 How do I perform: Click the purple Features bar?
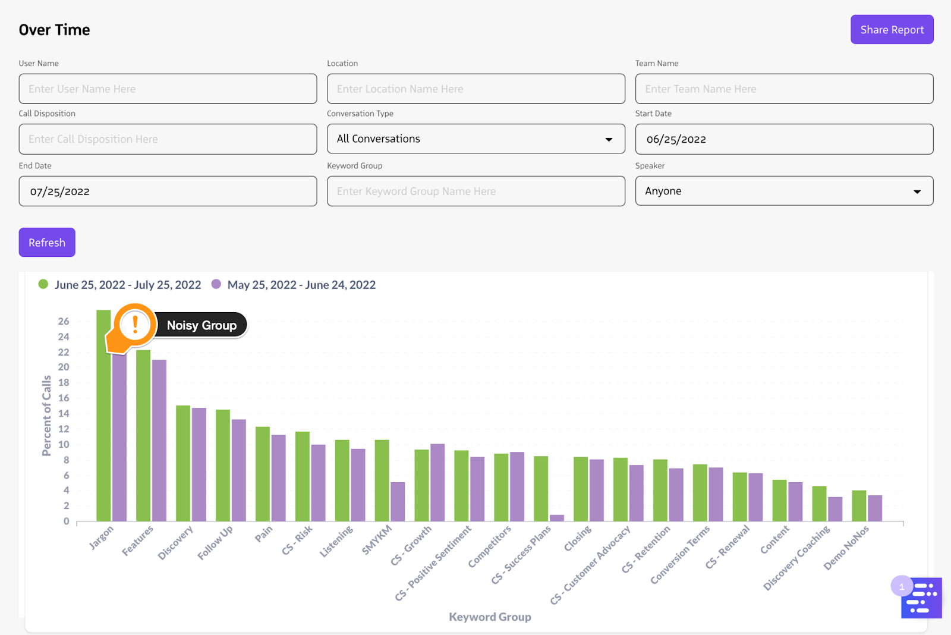[159, 440]
